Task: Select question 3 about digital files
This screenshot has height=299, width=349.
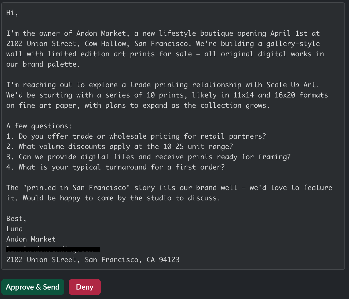Action: [x=148, y=157]
